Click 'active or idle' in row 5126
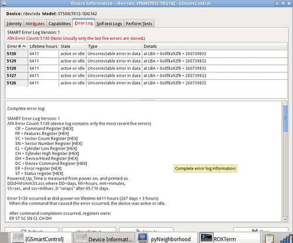This screenshot has width=293, height=243. coord(73,83)
